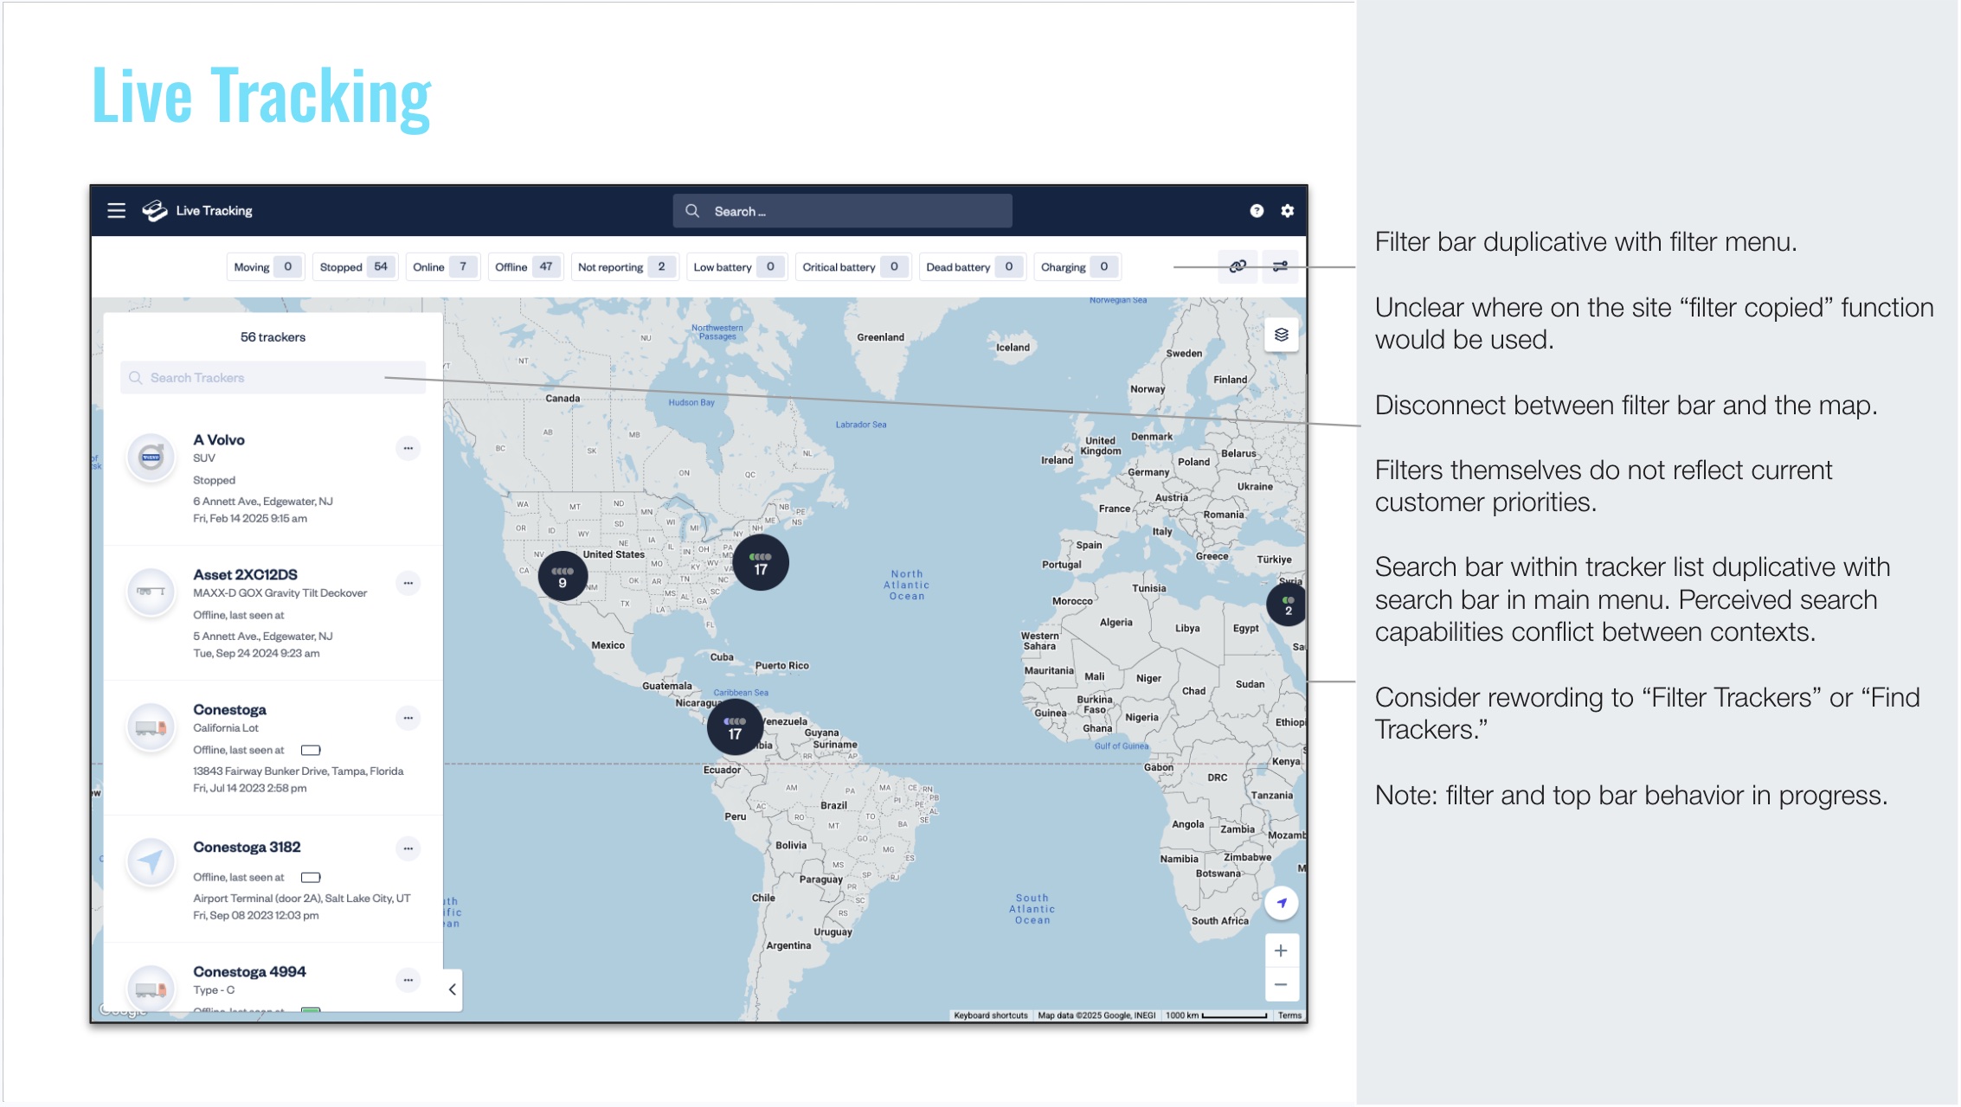Toggle the Dead battery filter chip
Viewport: 1961px width, 1107px height.
tap(973, 266)
